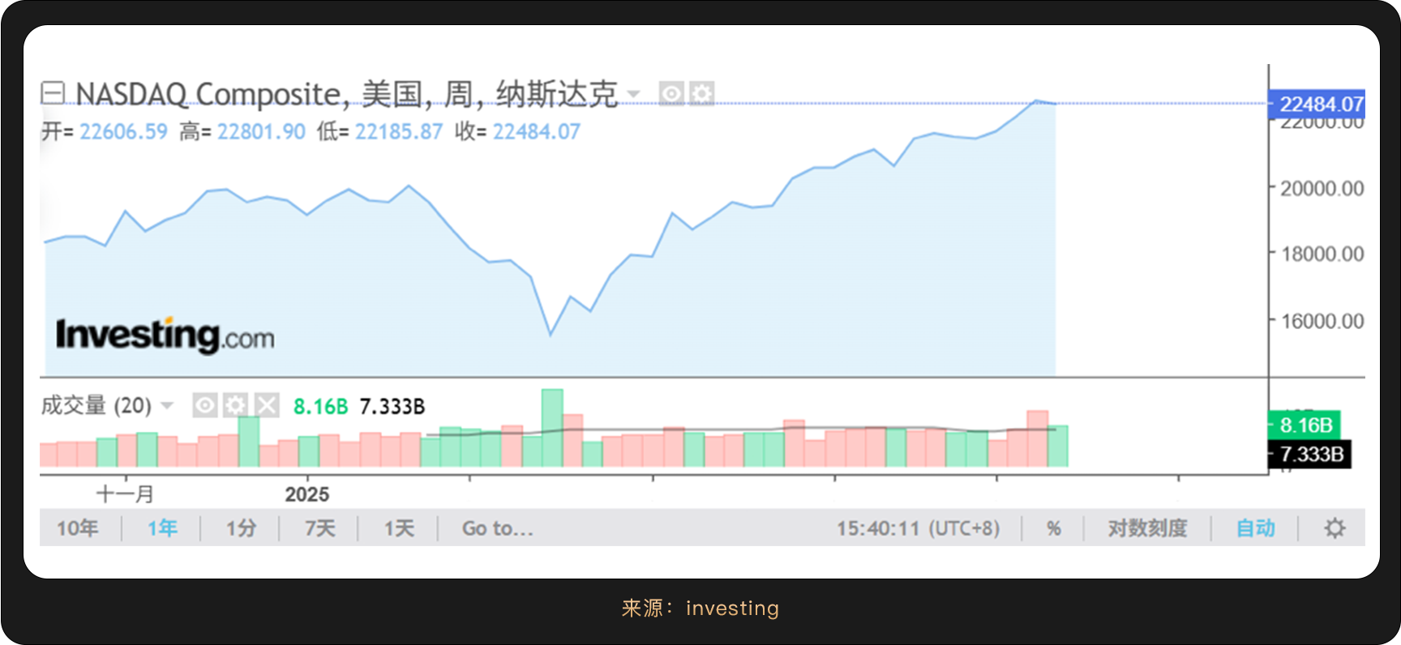Open NASDAQ Composite series settings gear
This screenshot has width=1401, height=645.
pos(701,94)
